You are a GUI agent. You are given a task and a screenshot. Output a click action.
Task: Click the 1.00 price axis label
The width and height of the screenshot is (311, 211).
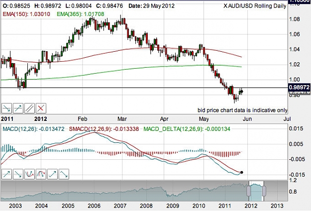[295, 80]
